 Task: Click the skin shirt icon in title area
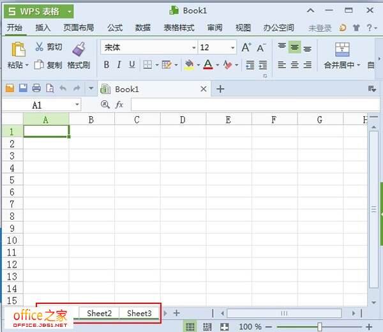(356, 28)
